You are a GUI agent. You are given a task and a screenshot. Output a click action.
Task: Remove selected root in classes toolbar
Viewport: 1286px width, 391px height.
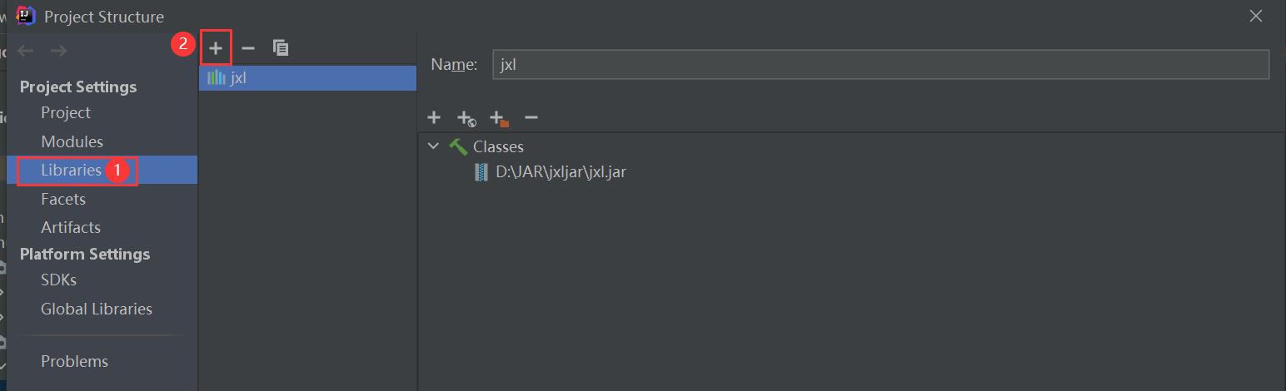531,118
